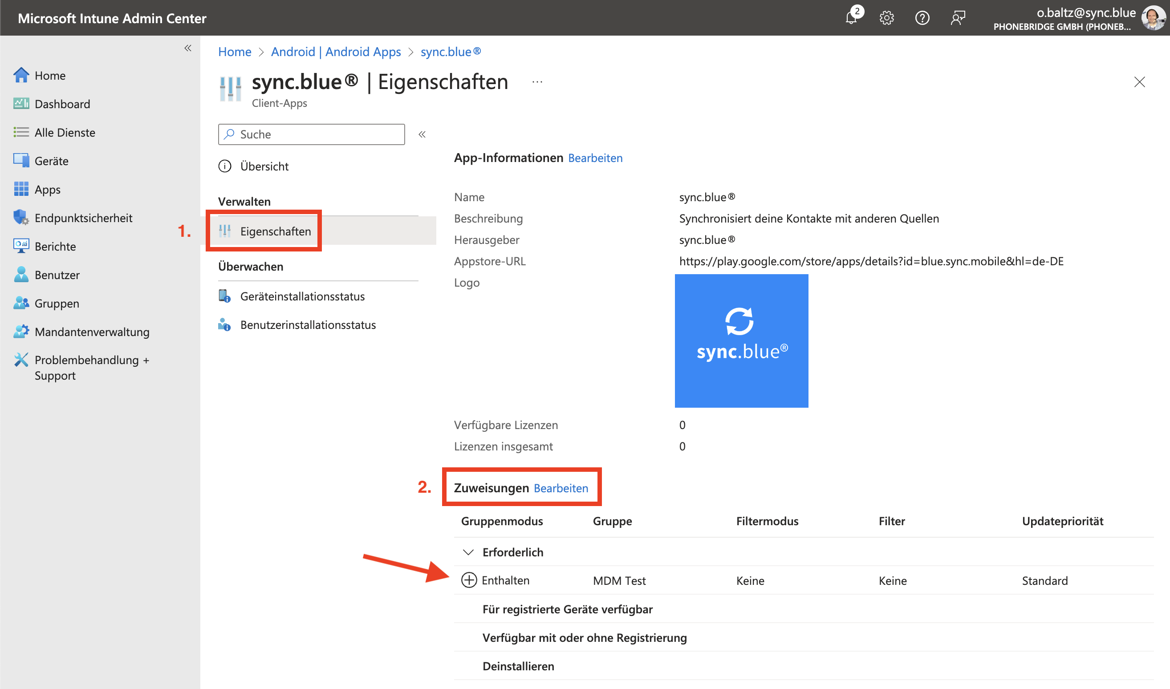Click the Gruppen people icon
The image size is (1170, 689).
pyautogui.click(x=21, y=303)
